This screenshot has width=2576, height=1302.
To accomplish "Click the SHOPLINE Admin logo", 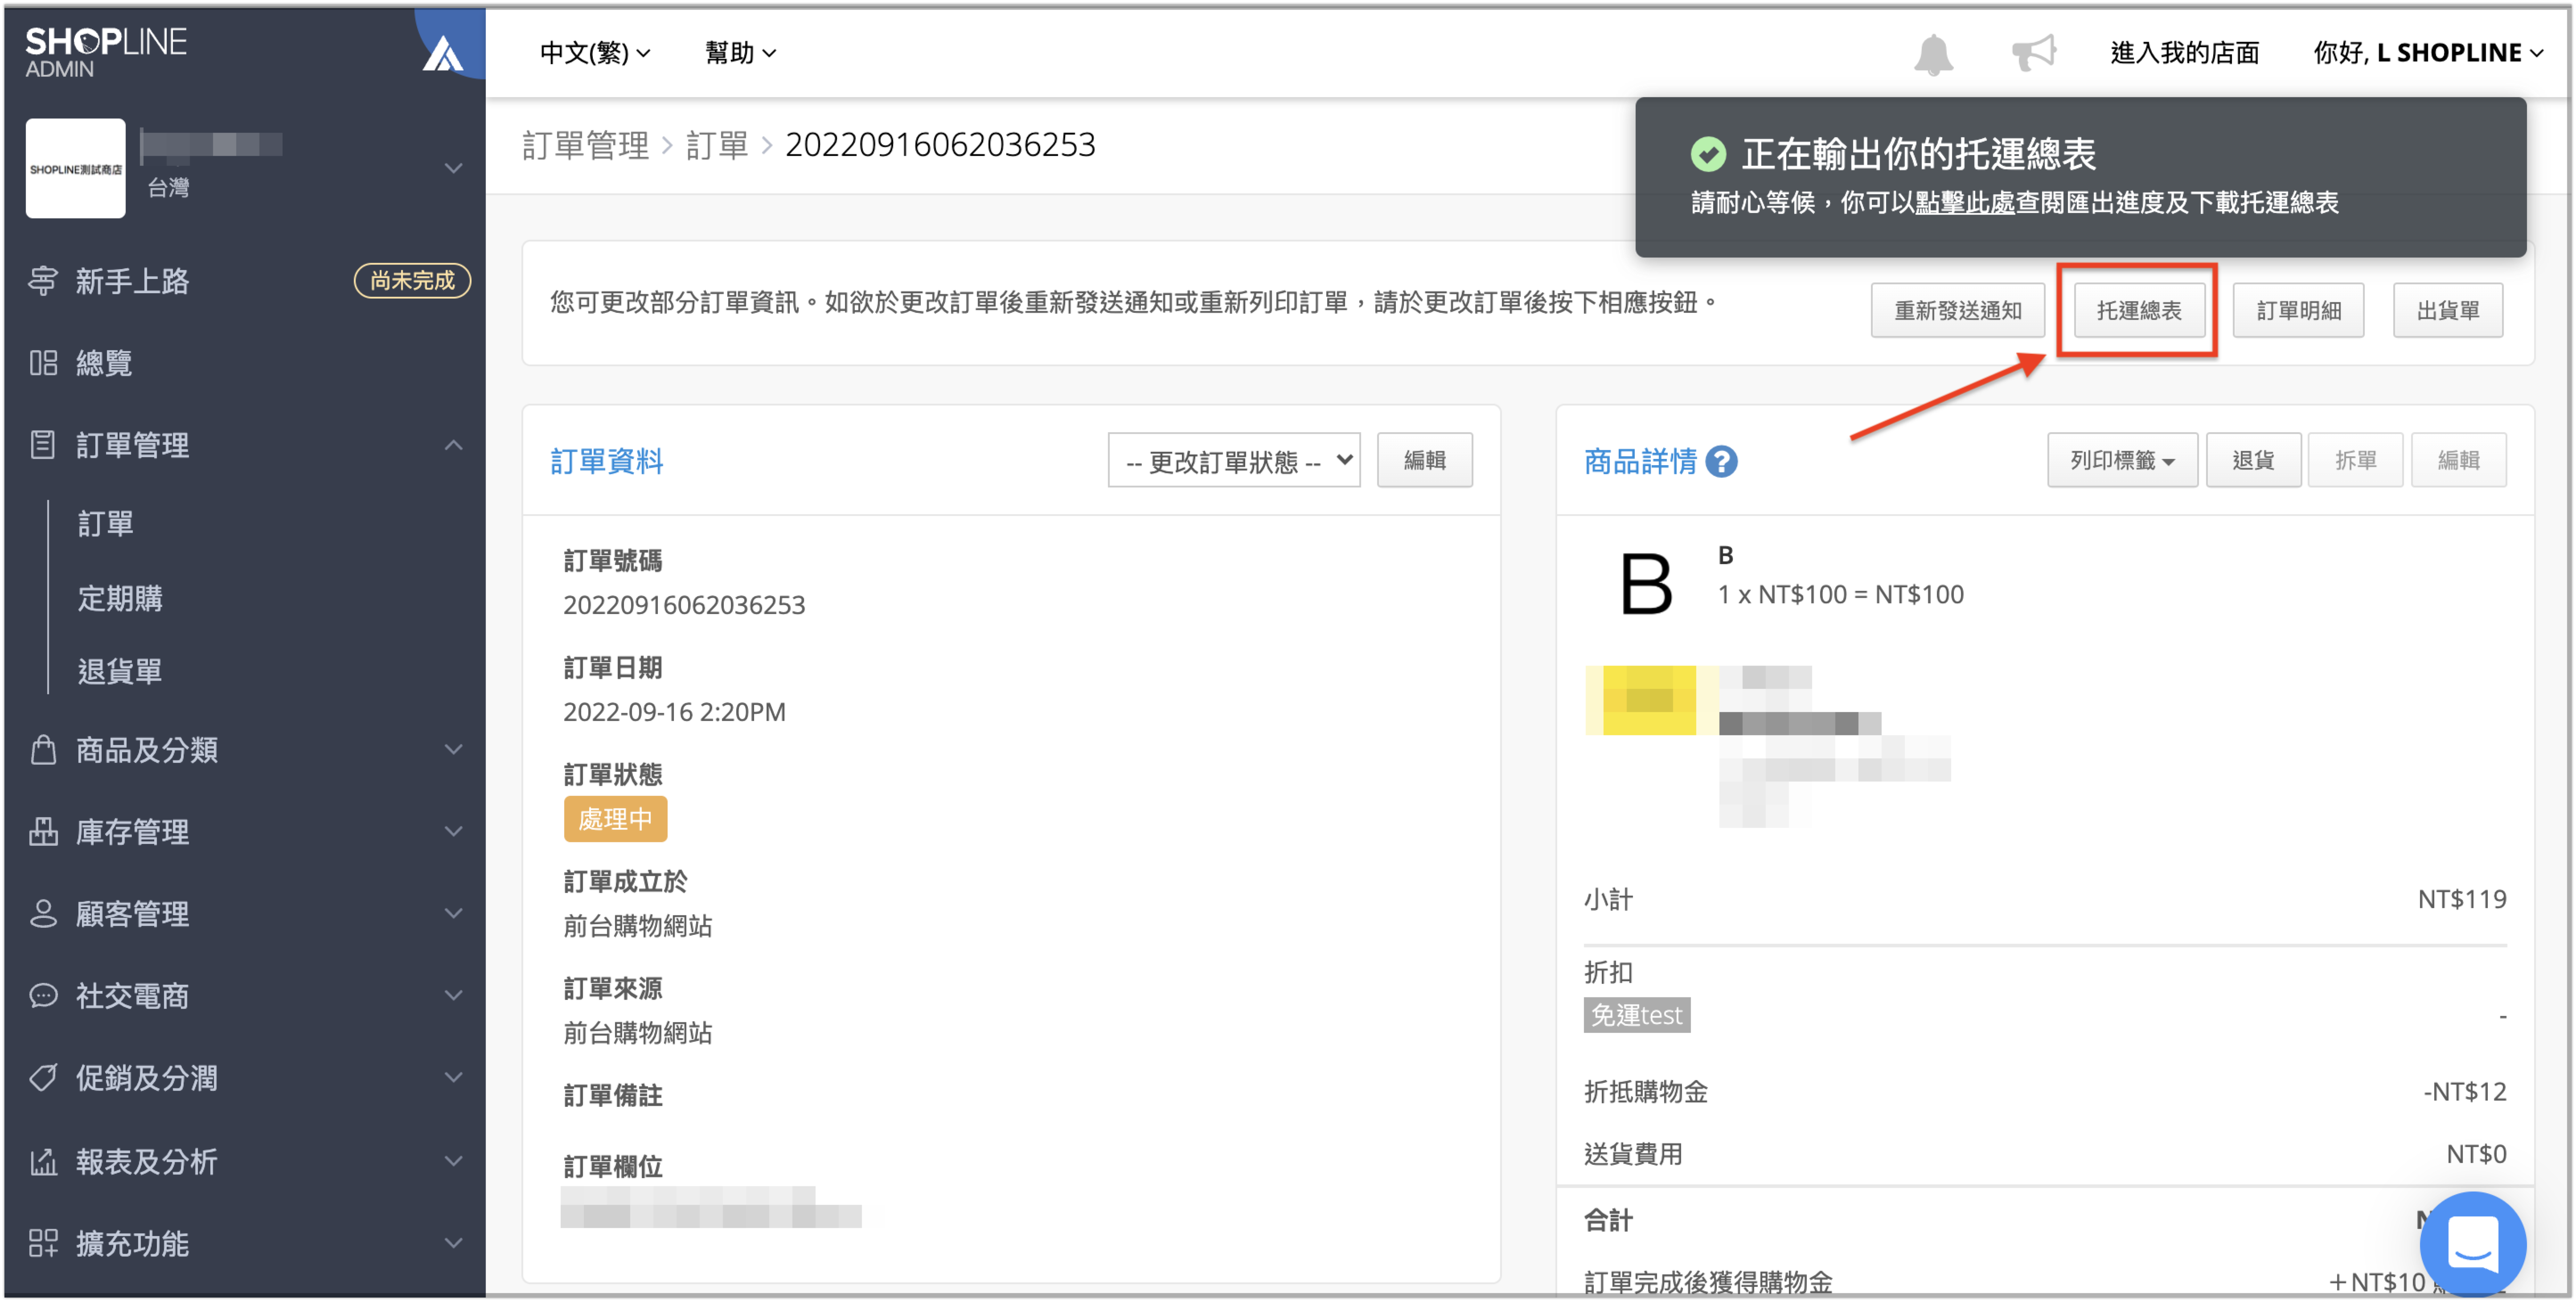I will coord(105,52).
